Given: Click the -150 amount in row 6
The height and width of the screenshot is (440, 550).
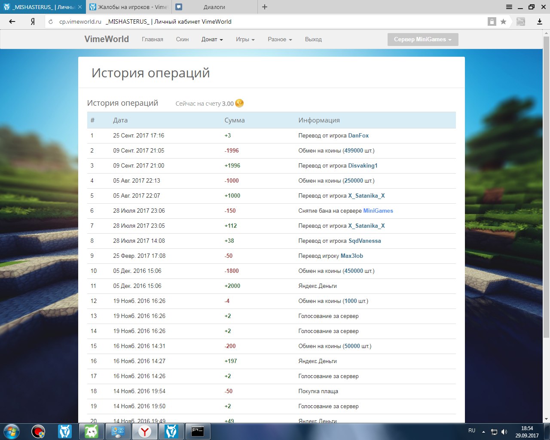Looking at the screenshot, I should tap(230, 211).
